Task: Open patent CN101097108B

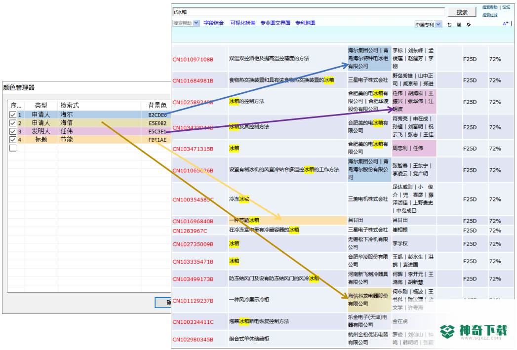Action: (193, 60)
